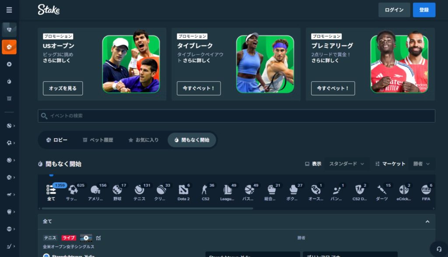The width and height of the screenshot is (448, 257).
Task: Click 今すぐベット on プレミアリーグ promo
Action: click(333, 88)
